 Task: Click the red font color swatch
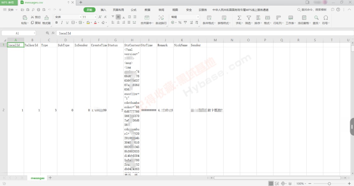95,23
